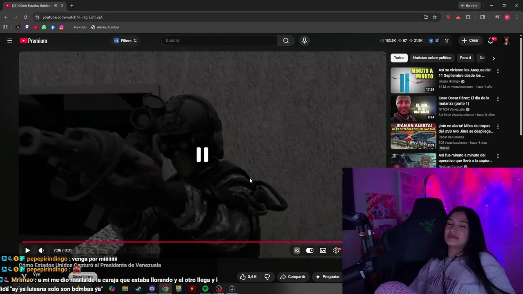This screenshot has height=294, width=523.
Task: Open options for Noticias Caracol video
Action: click(498, 156)
